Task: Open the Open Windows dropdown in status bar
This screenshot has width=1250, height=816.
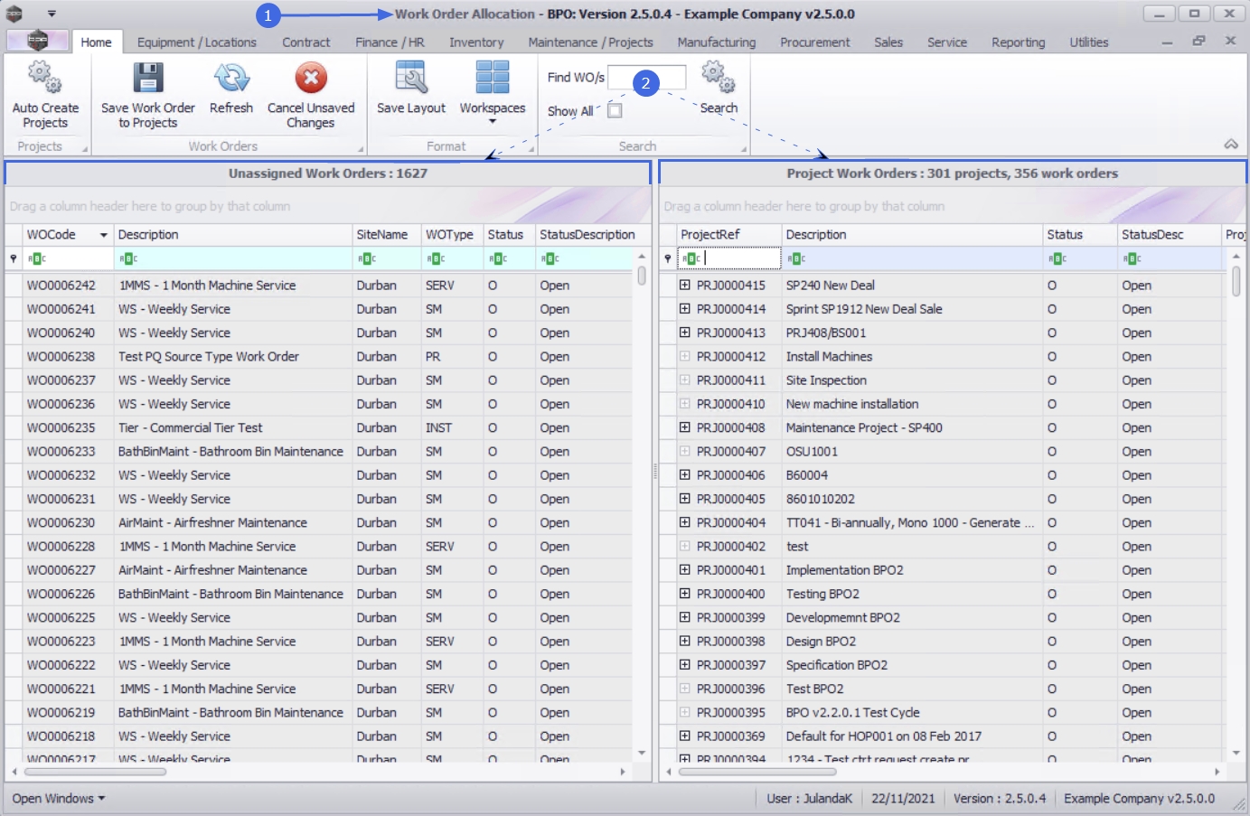Action: click(x=58, y=799)
